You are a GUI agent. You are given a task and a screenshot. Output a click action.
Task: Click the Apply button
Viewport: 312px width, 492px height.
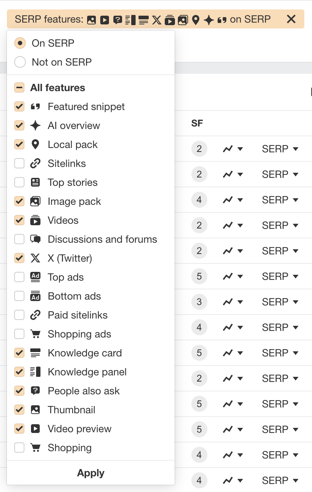coord(90,473)
